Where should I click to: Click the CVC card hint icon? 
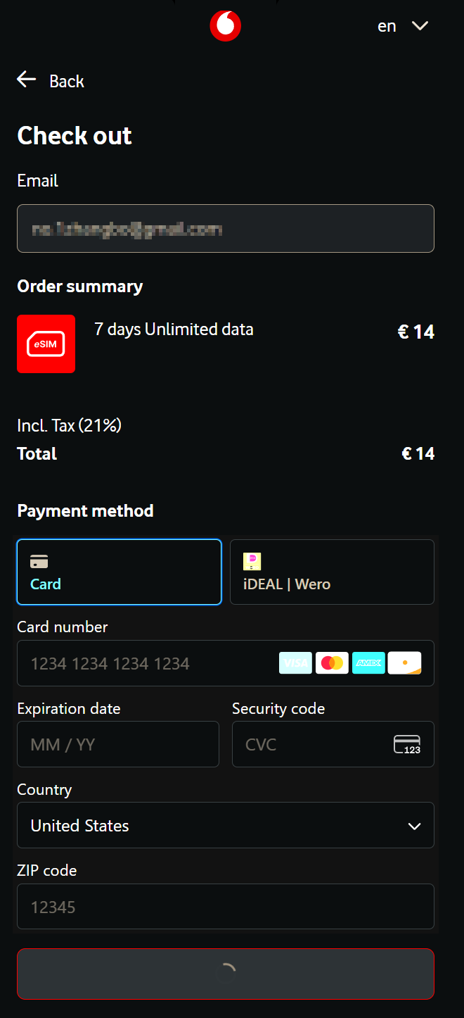coord(407,744)
